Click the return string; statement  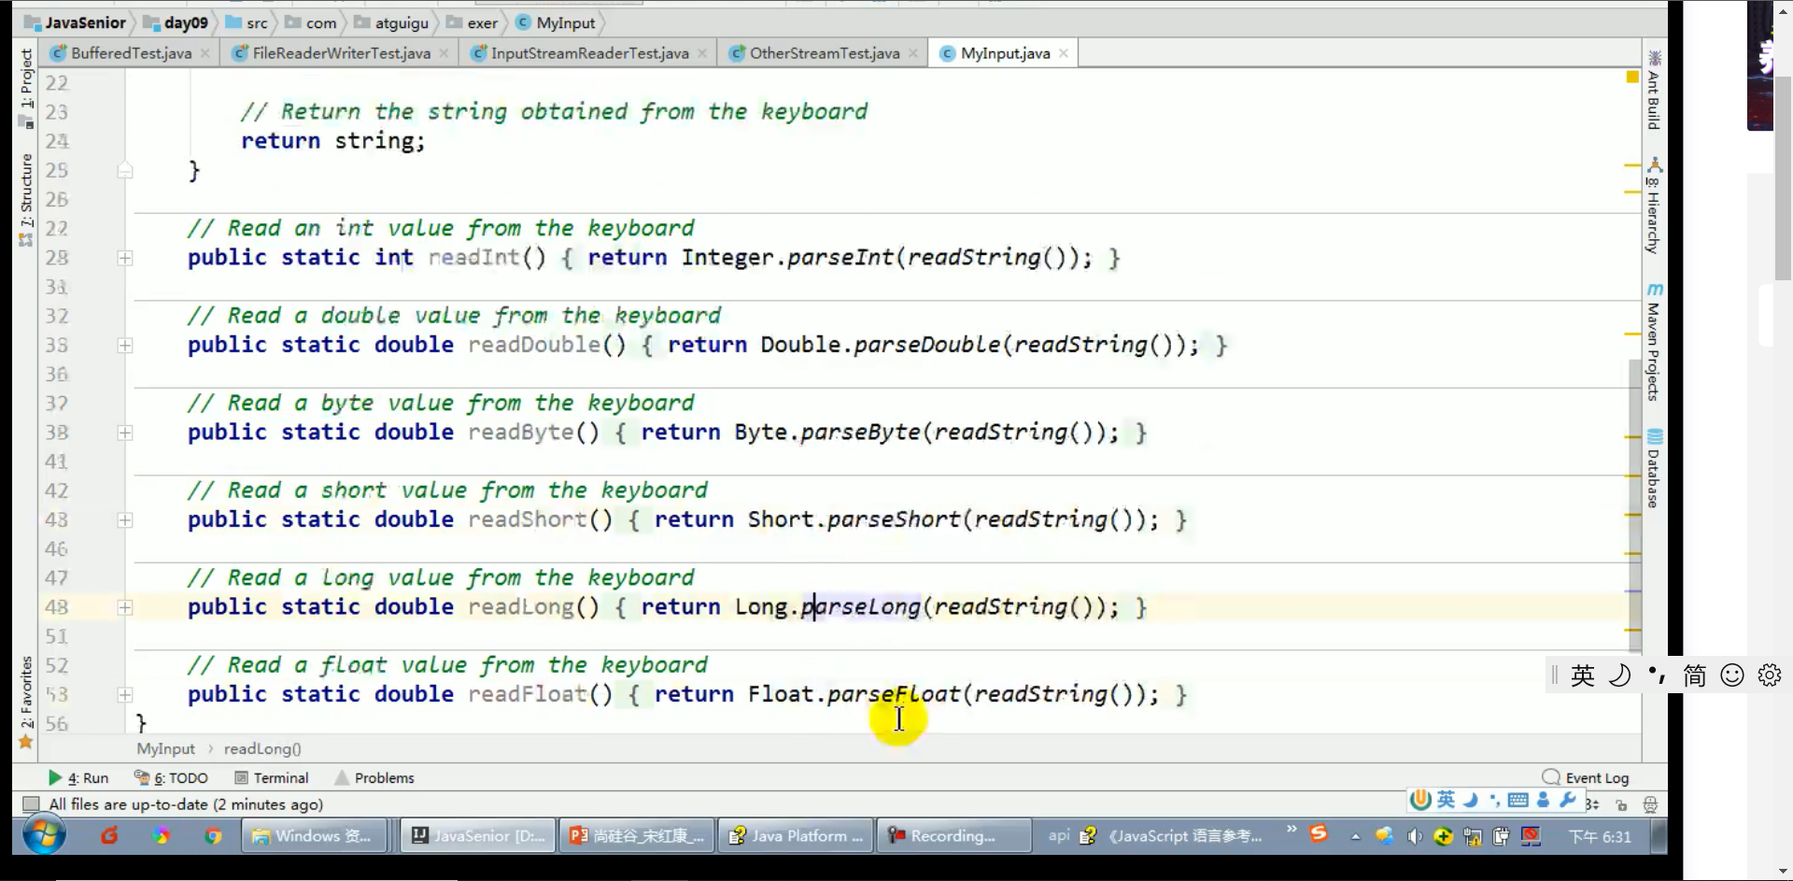click(333, 141)
